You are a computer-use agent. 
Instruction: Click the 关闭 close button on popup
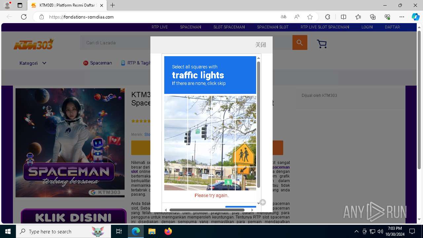tap(260, 45)
